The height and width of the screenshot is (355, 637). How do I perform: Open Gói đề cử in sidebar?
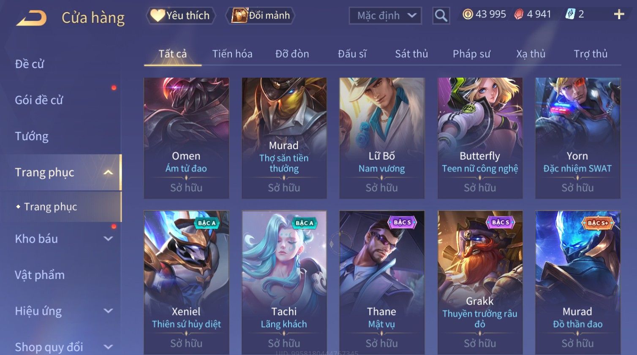(x=39, y=100)
